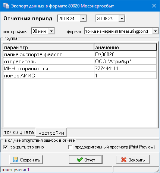Toggle the 'закрыть это окно' checkbox
Viewport: 160px width, 173px height.
pos(6,147)
